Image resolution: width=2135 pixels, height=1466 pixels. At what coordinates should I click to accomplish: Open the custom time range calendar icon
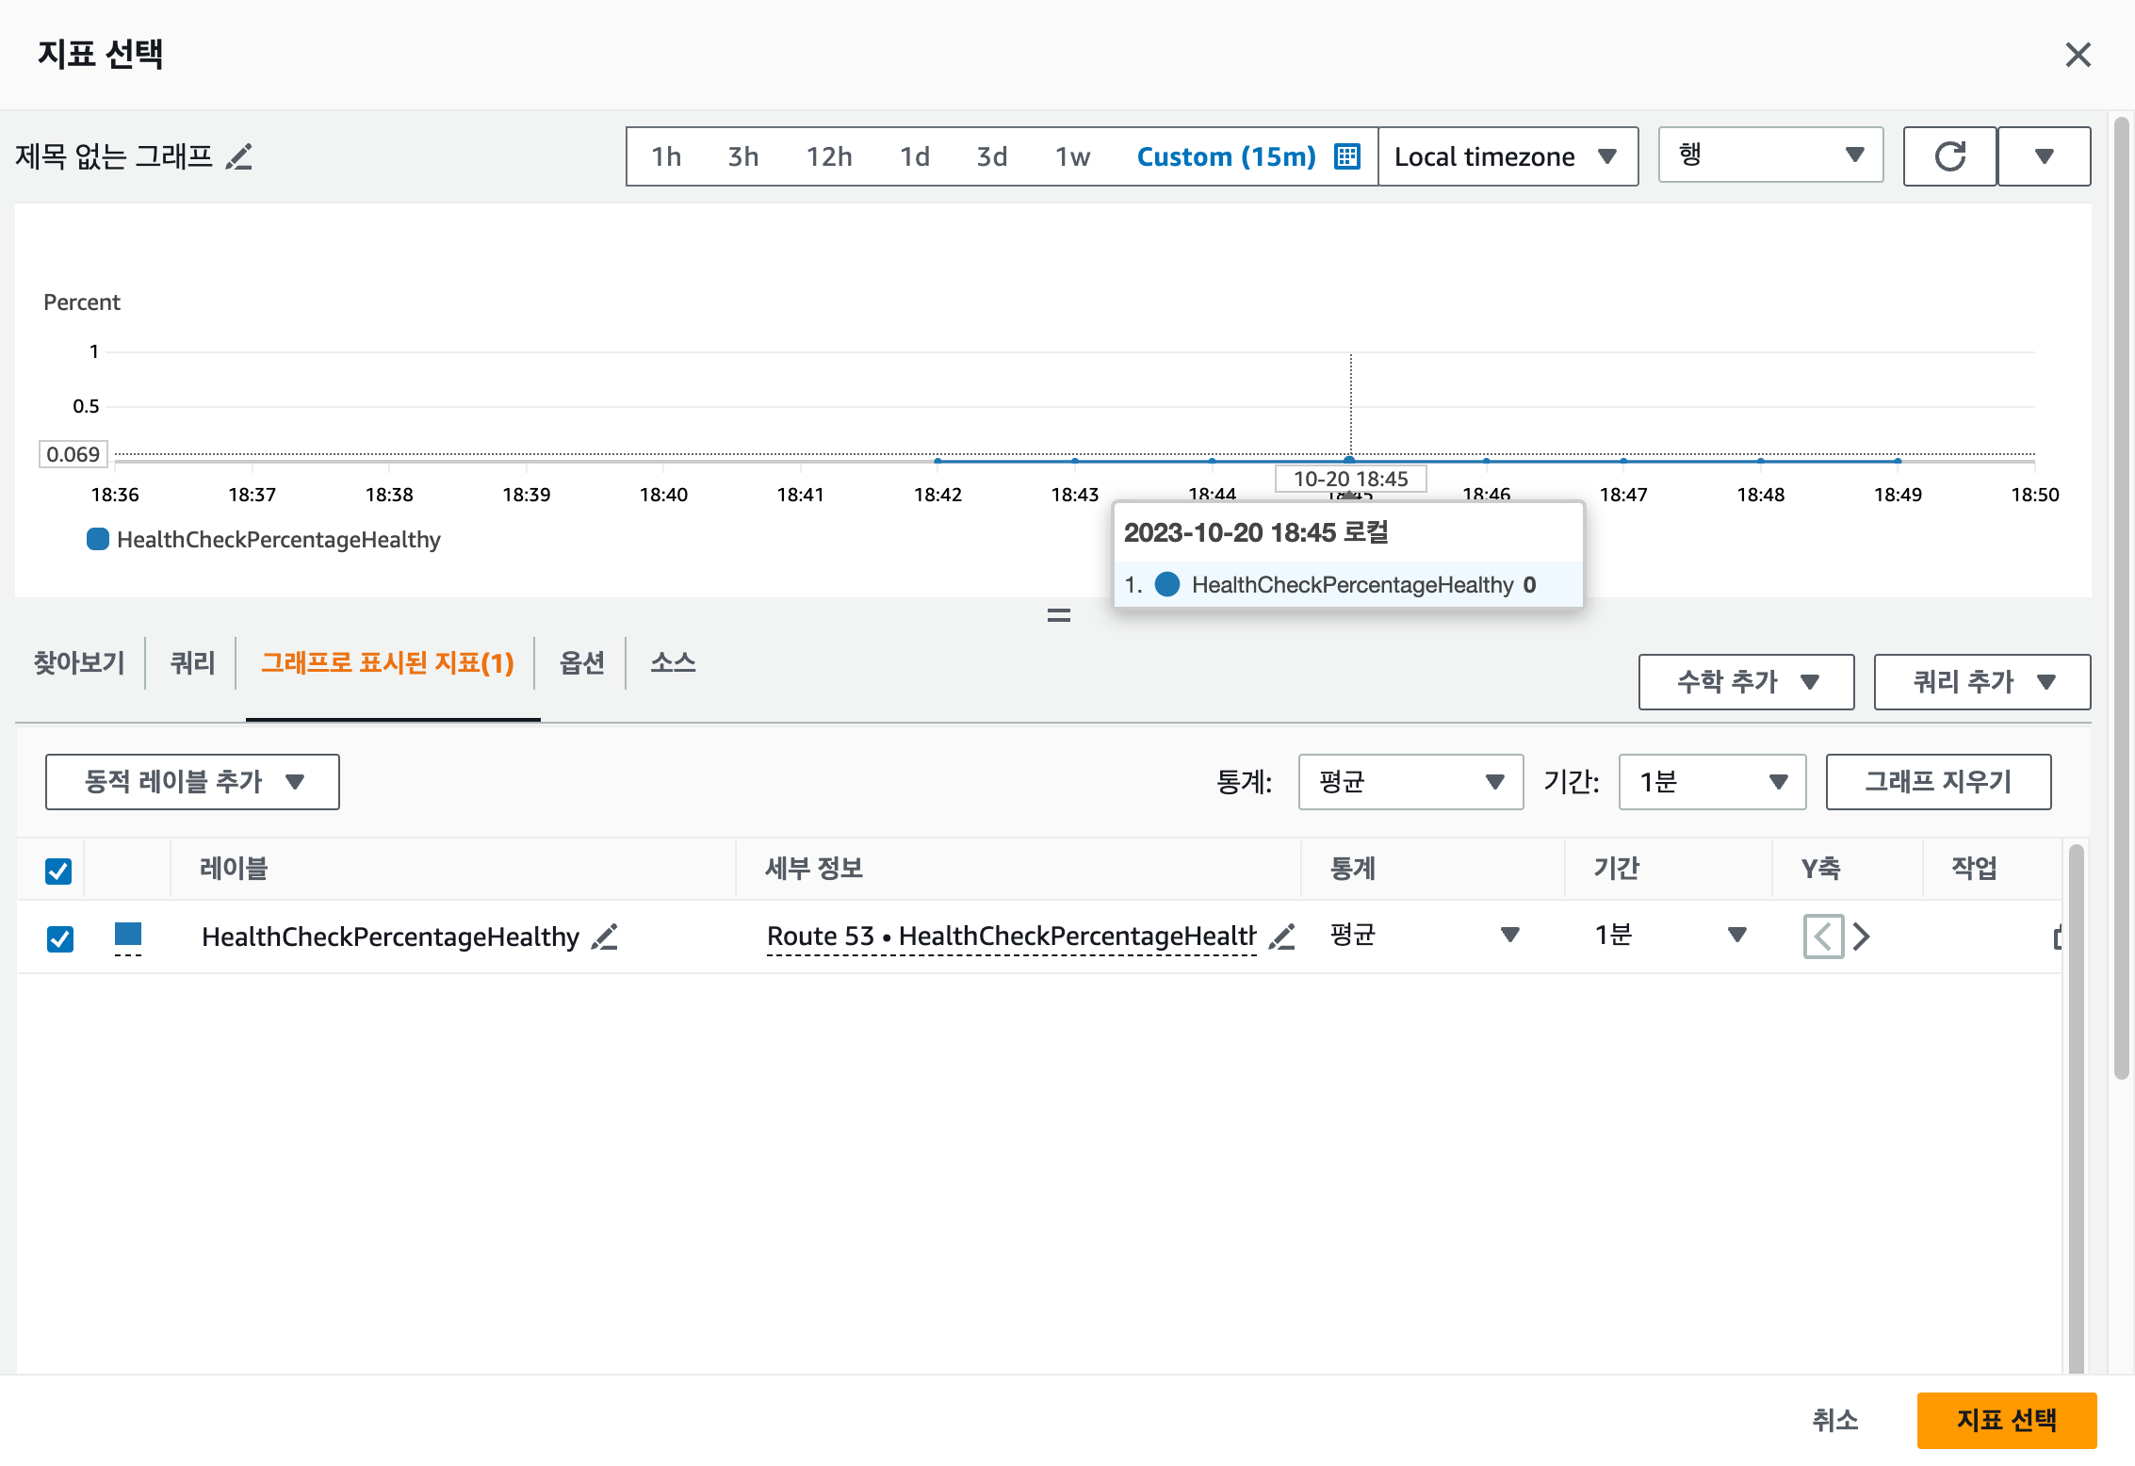(x=1347, y=156)
